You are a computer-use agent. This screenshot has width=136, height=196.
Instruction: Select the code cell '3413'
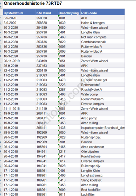pos(69,180)
